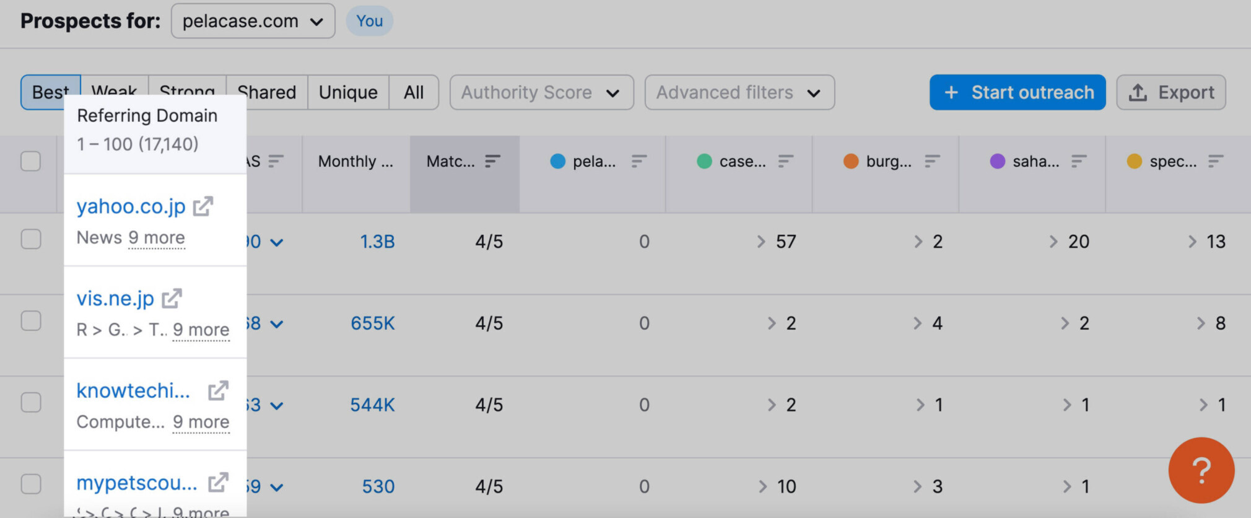Sort by burg... column icon
The height and width of the screenshot is (518, 1251).
[932, 161]
